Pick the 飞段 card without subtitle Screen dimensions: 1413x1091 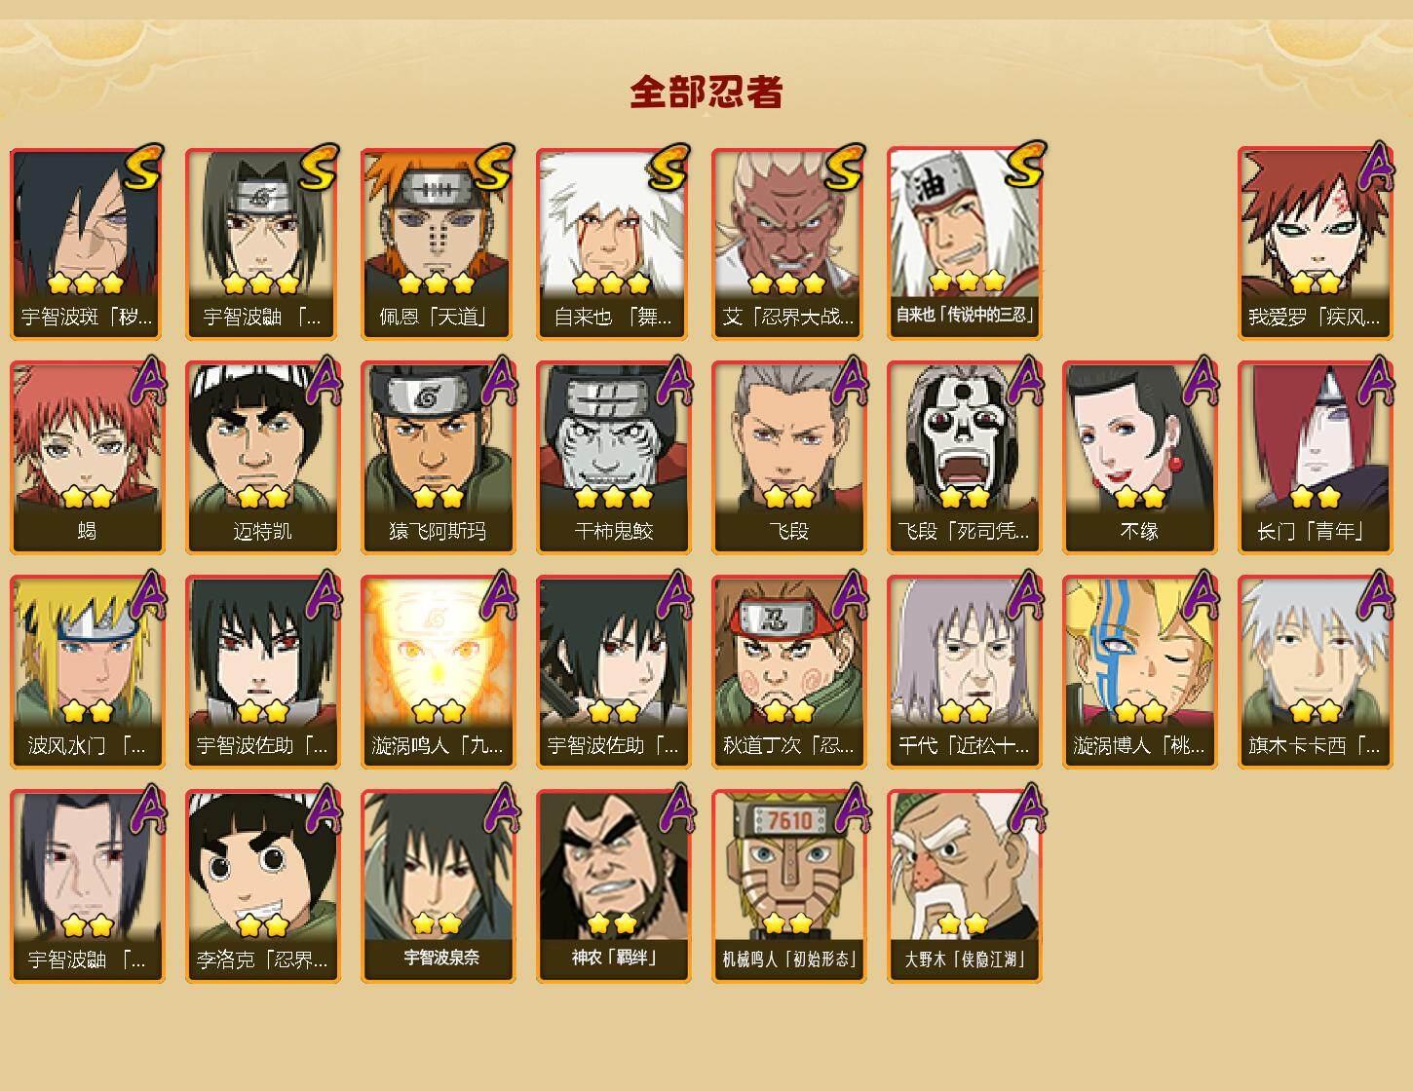coord(788,458)
